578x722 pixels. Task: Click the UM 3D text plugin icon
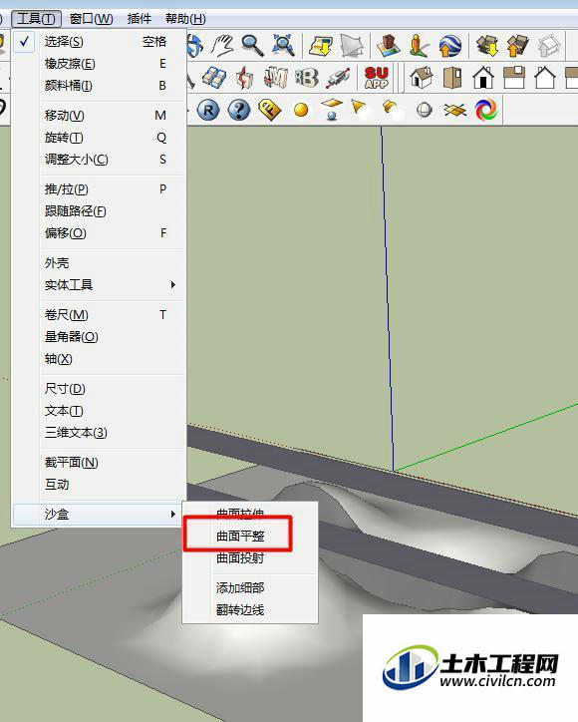(x=276, y=78)
